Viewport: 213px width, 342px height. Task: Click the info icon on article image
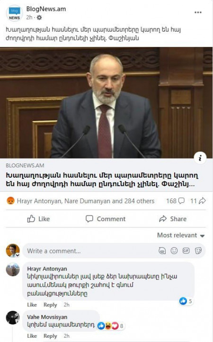[x=200, y=157]
